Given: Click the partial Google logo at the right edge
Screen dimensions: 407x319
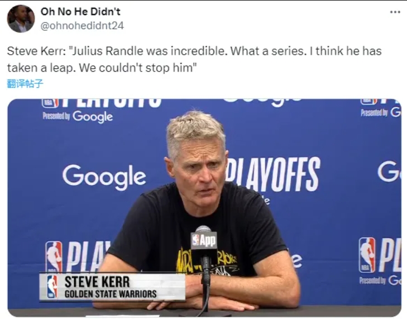Looking at the screenshot, I should point(389,170).
